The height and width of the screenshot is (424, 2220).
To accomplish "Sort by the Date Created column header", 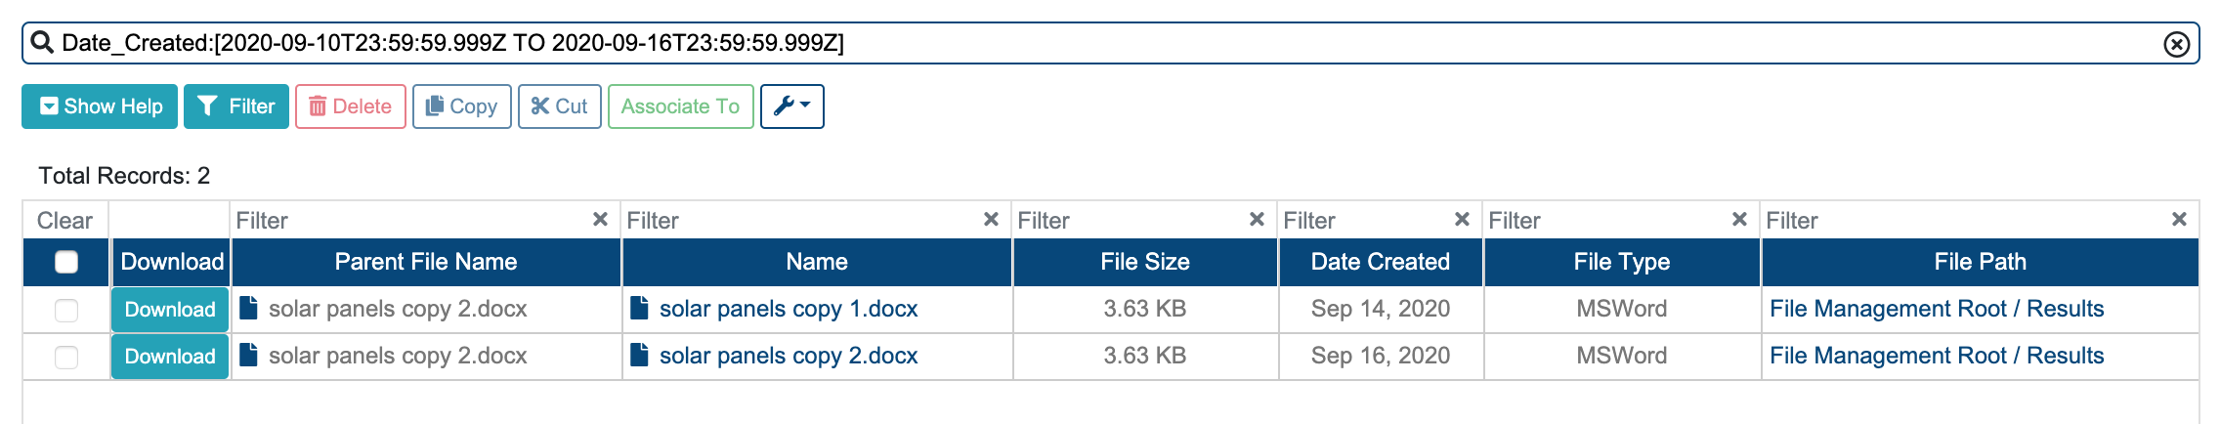I will pos(1381,262).
